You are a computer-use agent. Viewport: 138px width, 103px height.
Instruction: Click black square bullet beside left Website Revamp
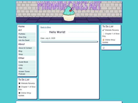point(19,83)
